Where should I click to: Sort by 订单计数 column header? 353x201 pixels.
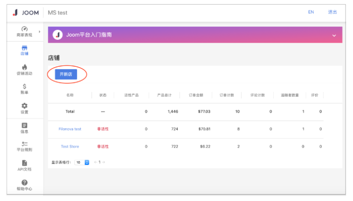pos(227,95)
